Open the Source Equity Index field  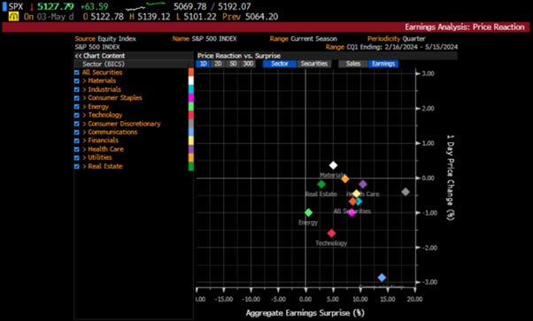(x=105, y=39)
